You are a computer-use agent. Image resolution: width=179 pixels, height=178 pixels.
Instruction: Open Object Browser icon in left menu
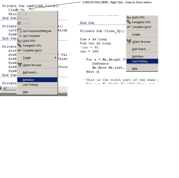click(x=20, y=65)
